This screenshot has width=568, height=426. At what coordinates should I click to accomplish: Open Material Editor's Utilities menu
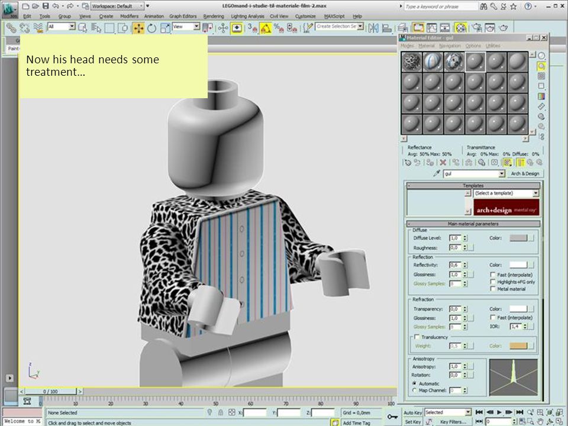(x=493, y=46)
